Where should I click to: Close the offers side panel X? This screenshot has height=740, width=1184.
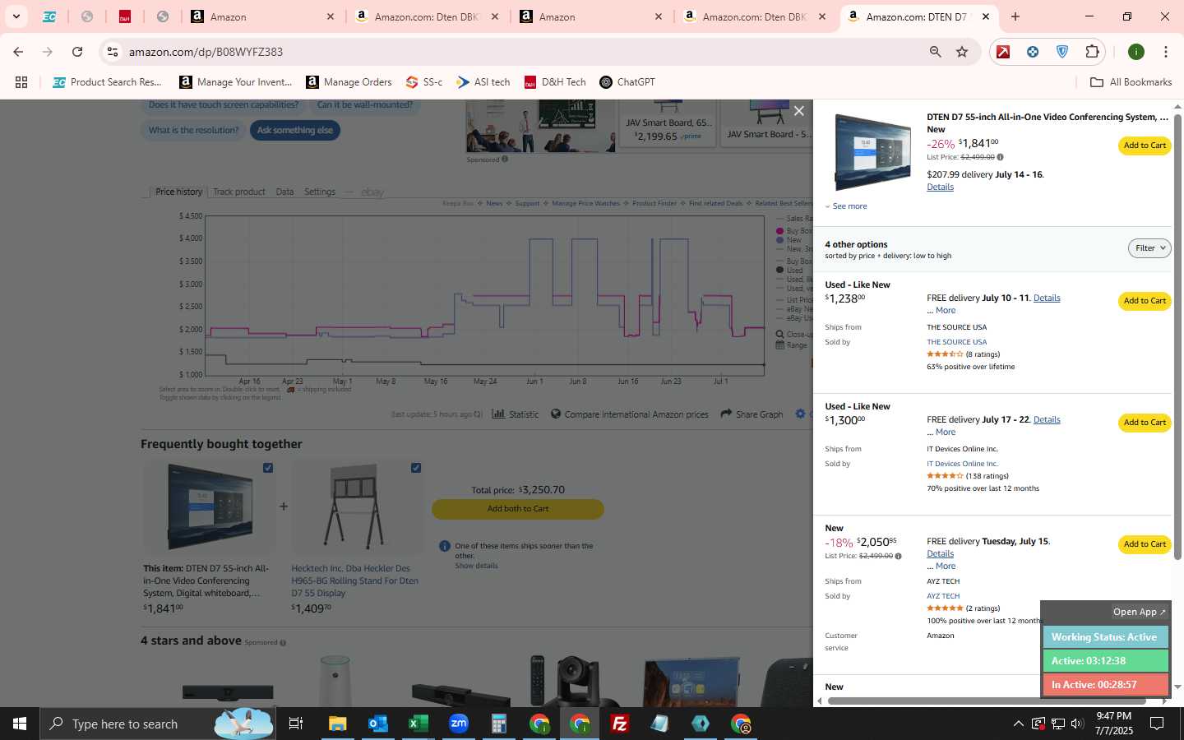click(x=798, y=111)
